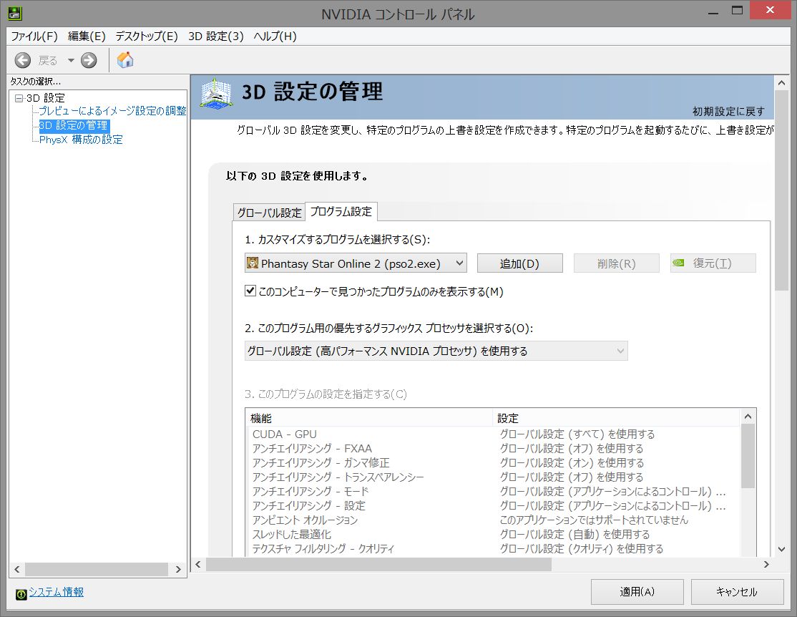797x617 pixels.
Task: Click グローバル設定 (オン) を使用する value
Action: (x=572, y=463)
